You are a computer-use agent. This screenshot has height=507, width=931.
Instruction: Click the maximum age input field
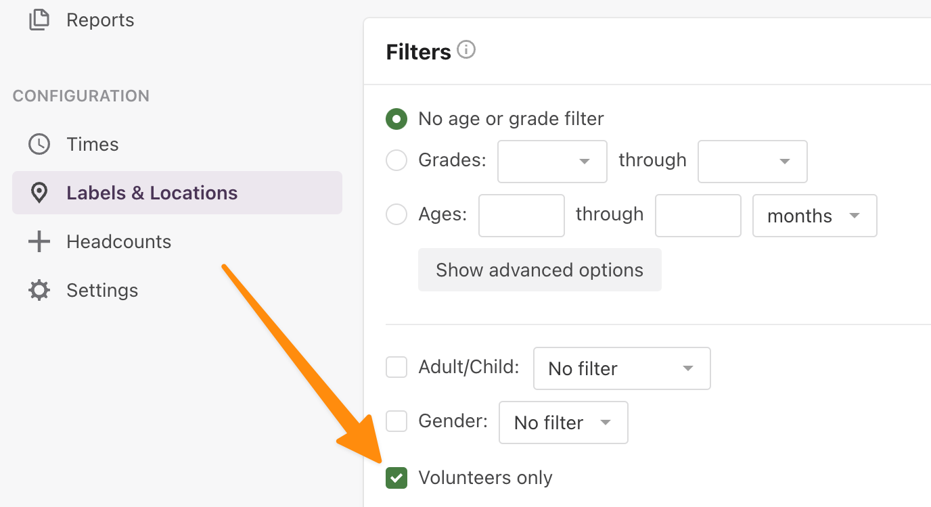tap(698, 216)
